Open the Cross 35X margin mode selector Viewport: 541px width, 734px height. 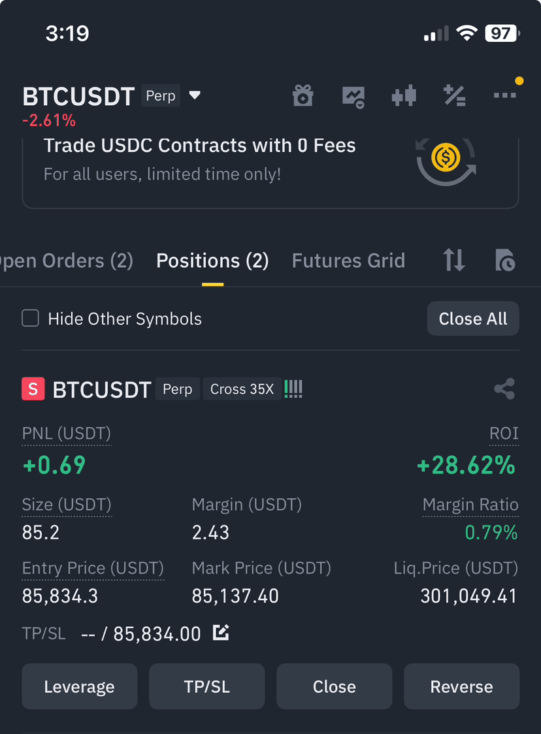(242, 389)
